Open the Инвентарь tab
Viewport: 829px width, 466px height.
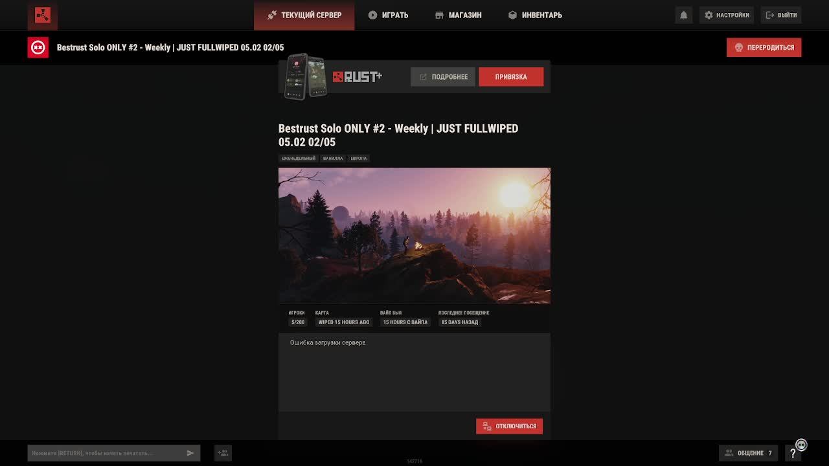click(535, 15)
